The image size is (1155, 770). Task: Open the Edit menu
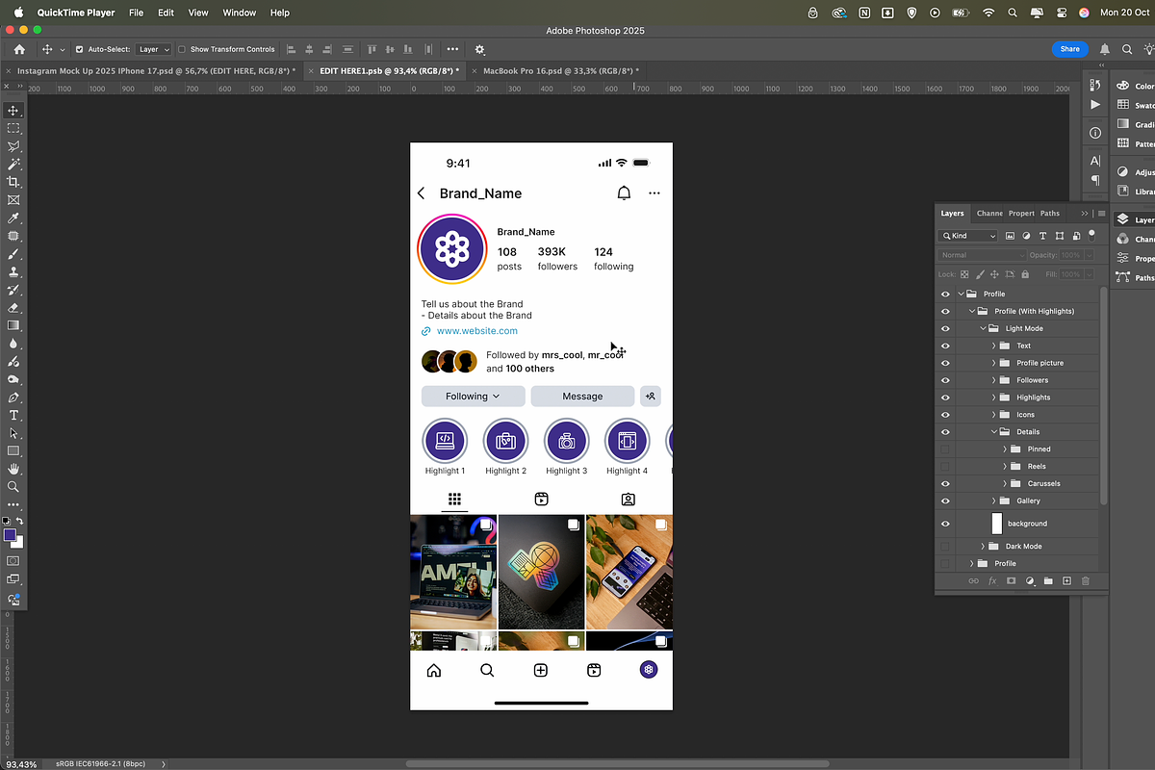pyautogui.click(x=167, y=13)
